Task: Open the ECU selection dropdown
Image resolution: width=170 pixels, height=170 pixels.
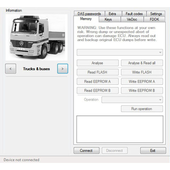Action: 120,52
